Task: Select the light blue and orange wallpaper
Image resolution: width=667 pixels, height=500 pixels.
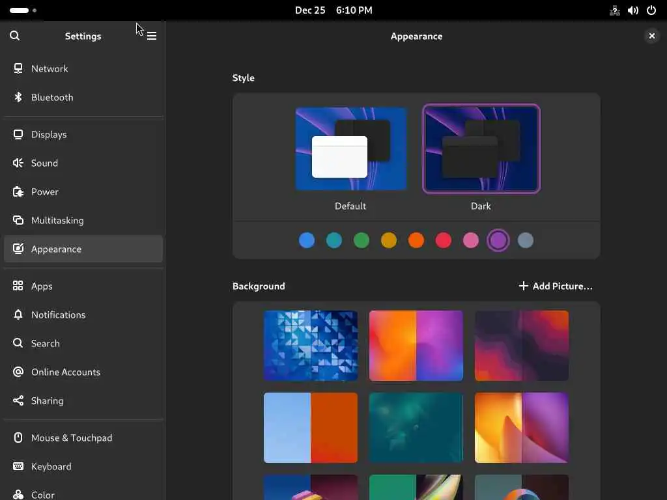Action: [311, 428]
